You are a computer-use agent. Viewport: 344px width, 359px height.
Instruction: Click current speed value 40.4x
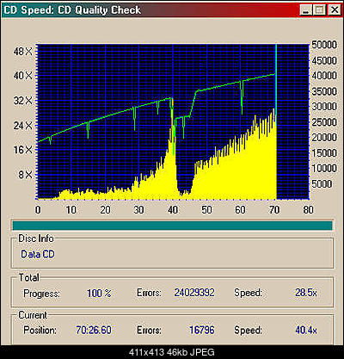coord(306,330)
